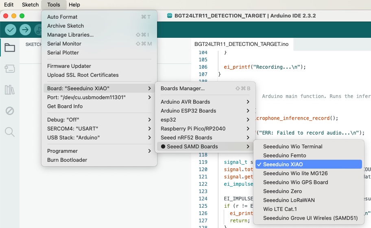The image size is (371, 228).
Task: Expand Arduino ESP32 Boards submenu
Action: pos(205,111)
